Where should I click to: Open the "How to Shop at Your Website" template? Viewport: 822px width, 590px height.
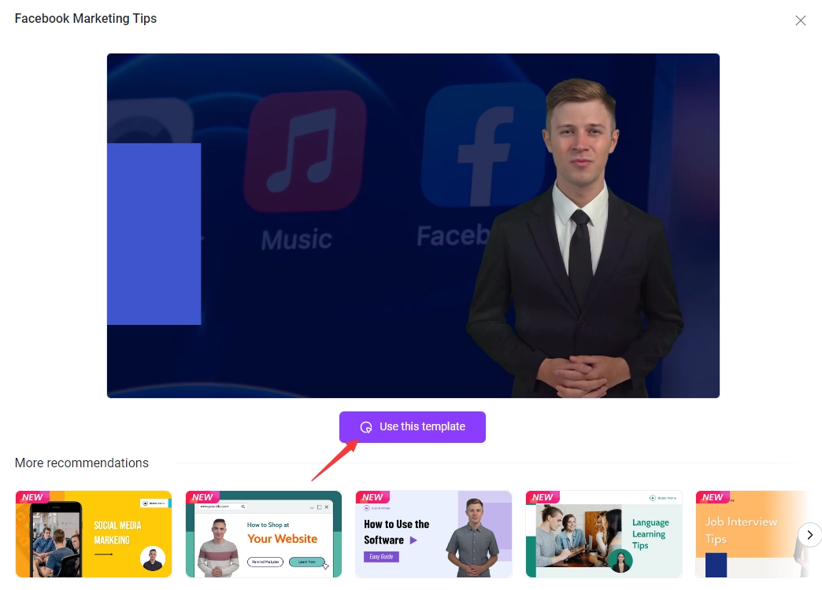(x=263, y=534)
